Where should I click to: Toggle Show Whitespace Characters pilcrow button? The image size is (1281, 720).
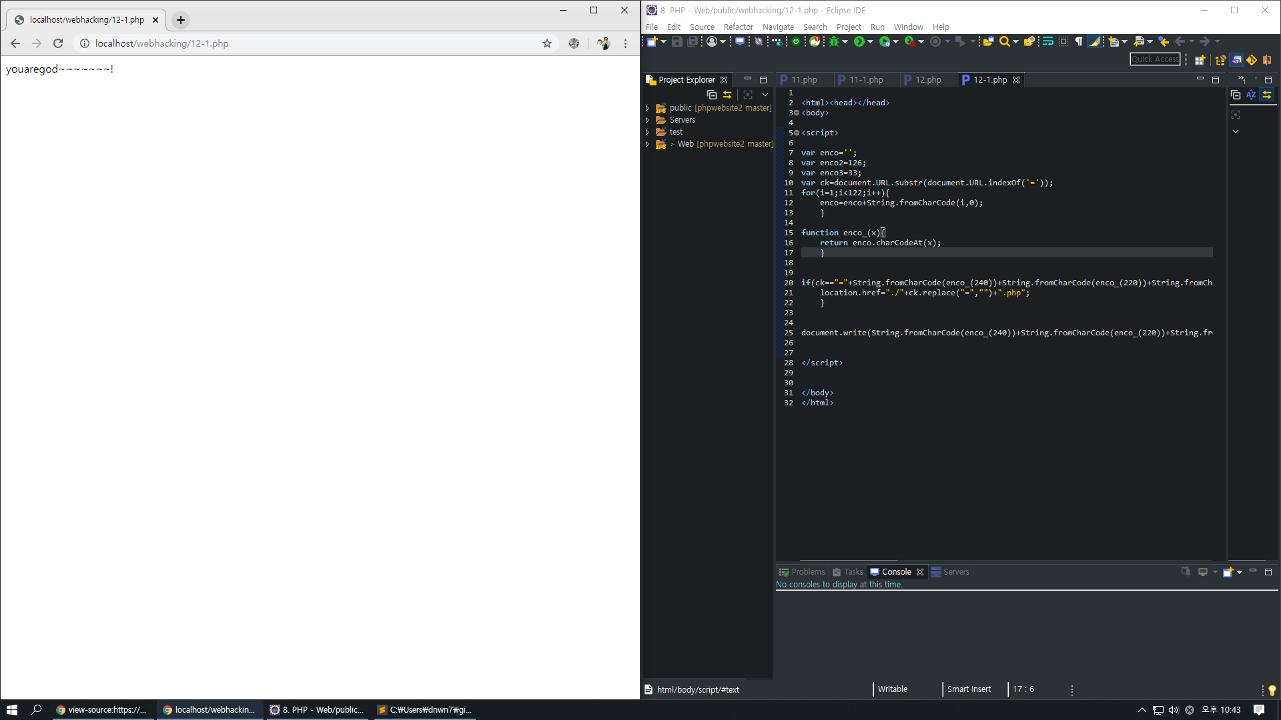pyautogui.click(x=1079, y=42)
